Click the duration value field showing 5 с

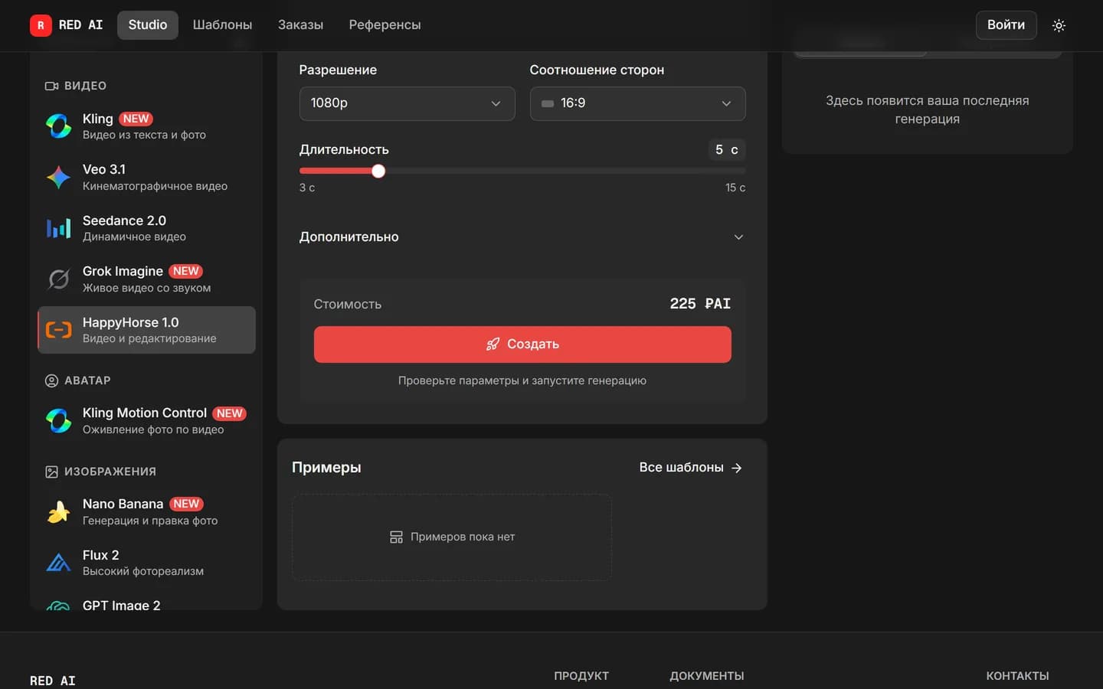(726, 150)
